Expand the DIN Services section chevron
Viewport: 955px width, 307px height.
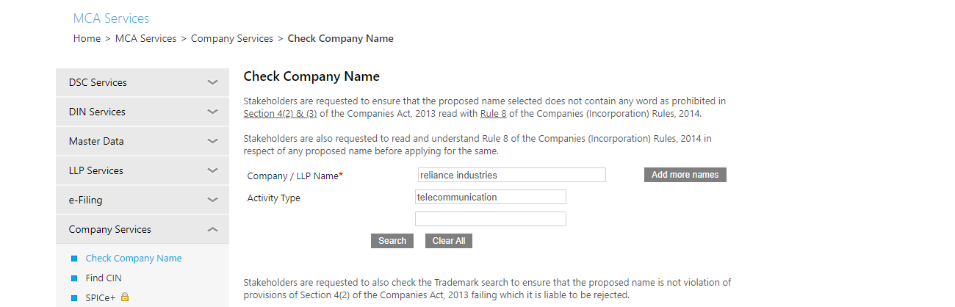point(212,112)
